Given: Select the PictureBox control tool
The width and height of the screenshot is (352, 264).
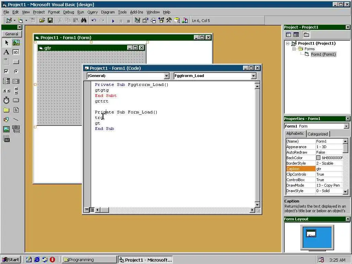Looking at the screenshot, I should (x=16, y=42).
